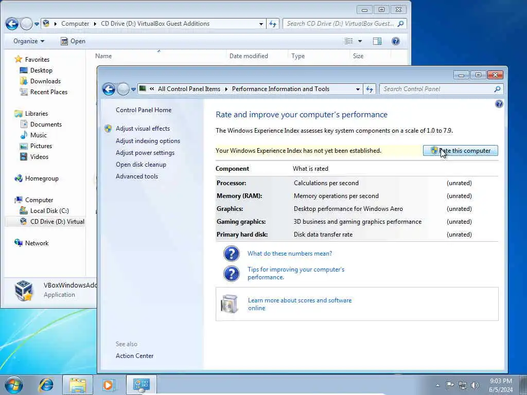Sort by Name column in Explorer
The height and width of the screenshot is (395, 527).
point(103,56)
